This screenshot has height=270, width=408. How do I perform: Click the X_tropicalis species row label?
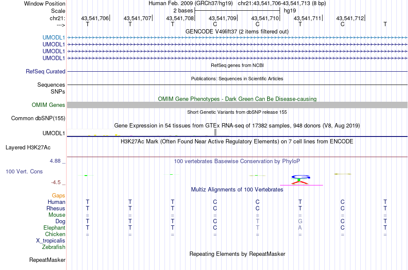(51, 241)
